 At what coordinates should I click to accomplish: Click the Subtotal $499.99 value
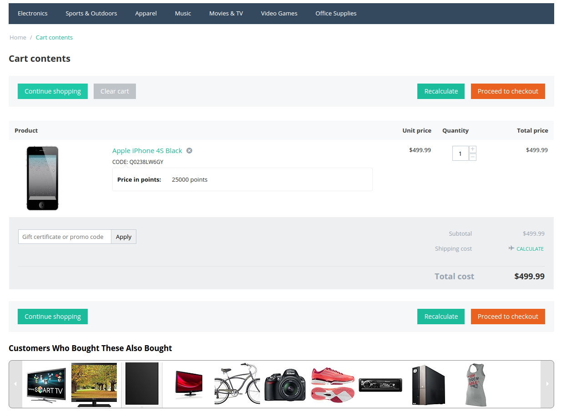(533, 234)
